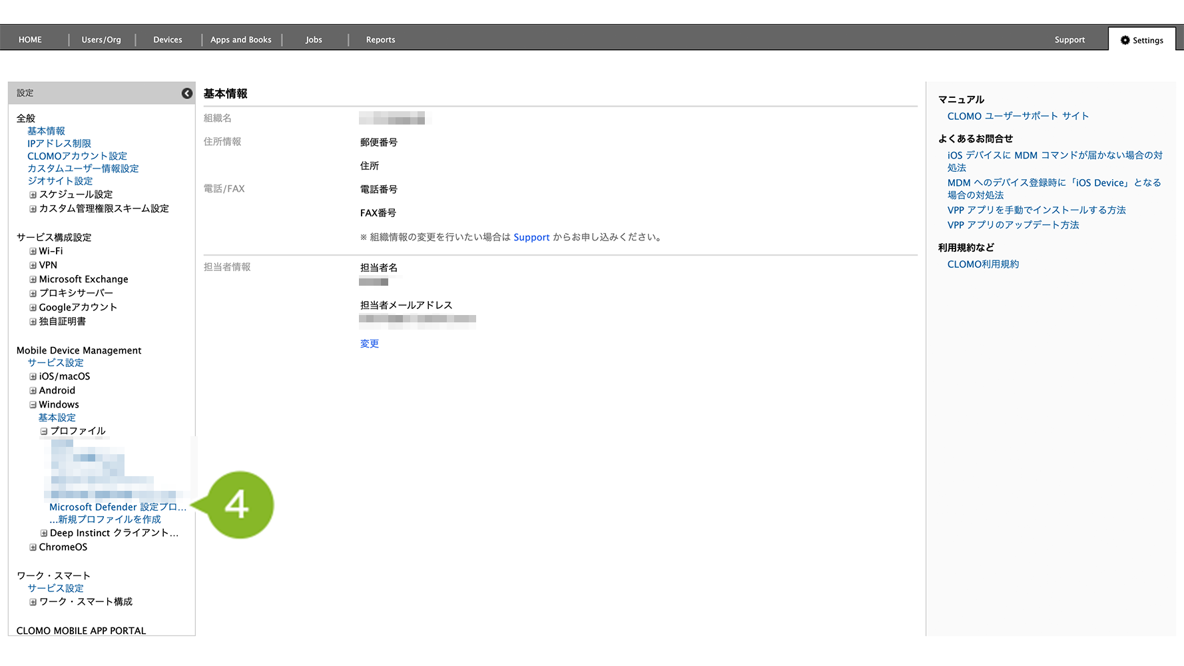
Task: Select IPアドレス制限 in sidebar
Action: coord(59,144)
